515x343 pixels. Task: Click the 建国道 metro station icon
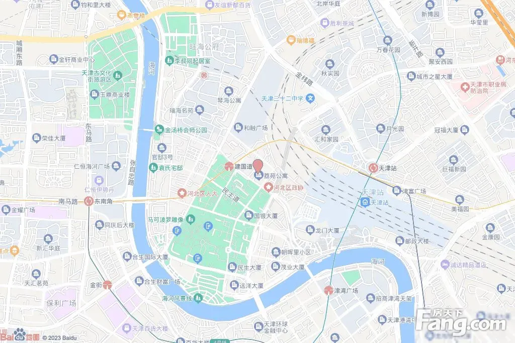[x=229, y=166]
